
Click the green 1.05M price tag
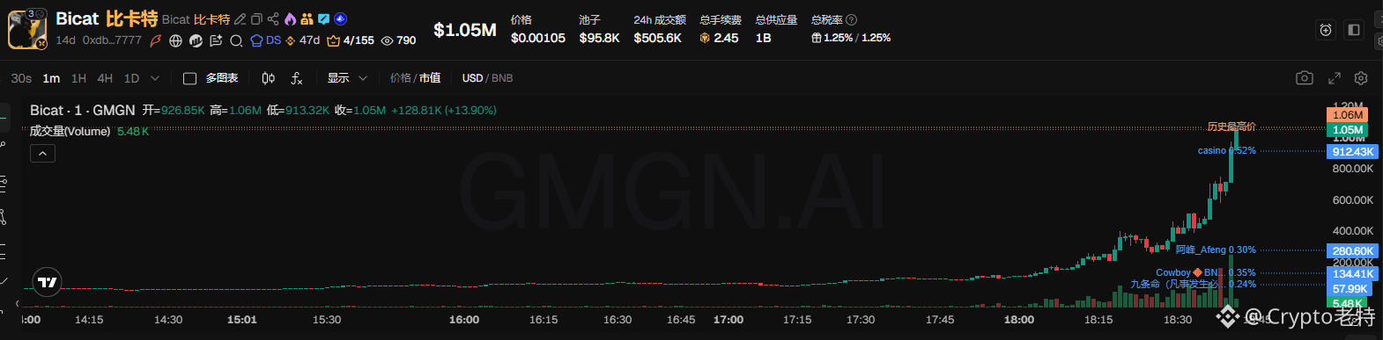click(1348, 129)
